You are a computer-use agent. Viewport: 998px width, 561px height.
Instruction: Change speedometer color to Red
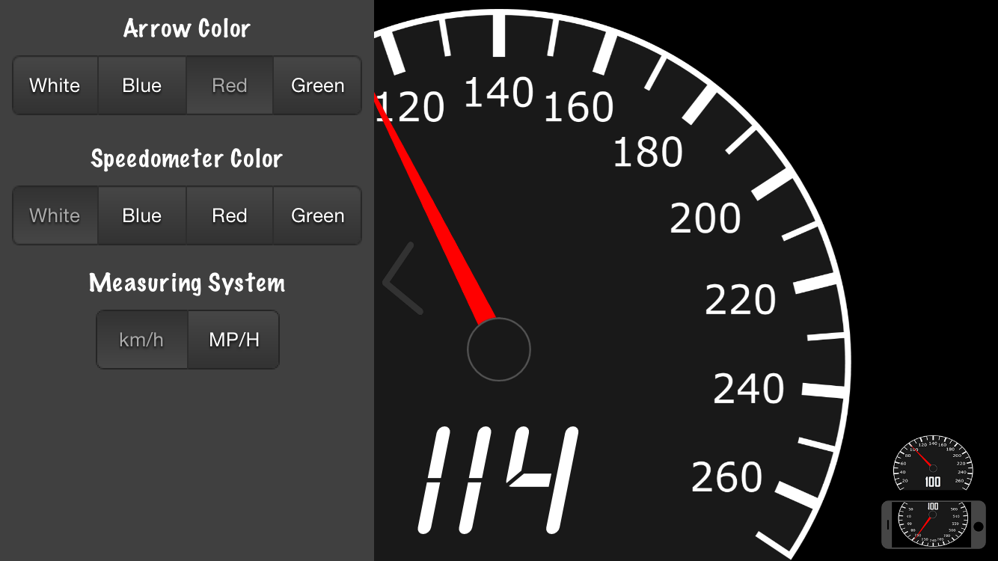230,215
